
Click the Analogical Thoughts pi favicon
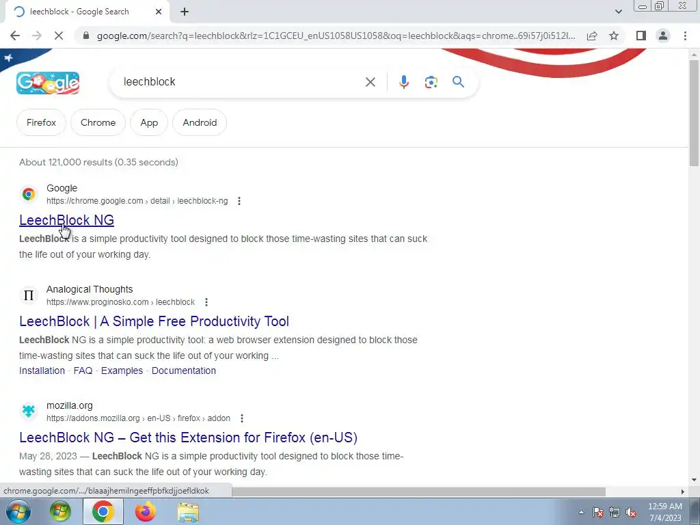coord(29,295)
